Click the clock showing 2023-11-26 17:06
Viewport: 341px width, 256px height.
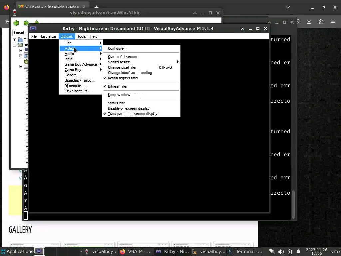tap(316, 251)
